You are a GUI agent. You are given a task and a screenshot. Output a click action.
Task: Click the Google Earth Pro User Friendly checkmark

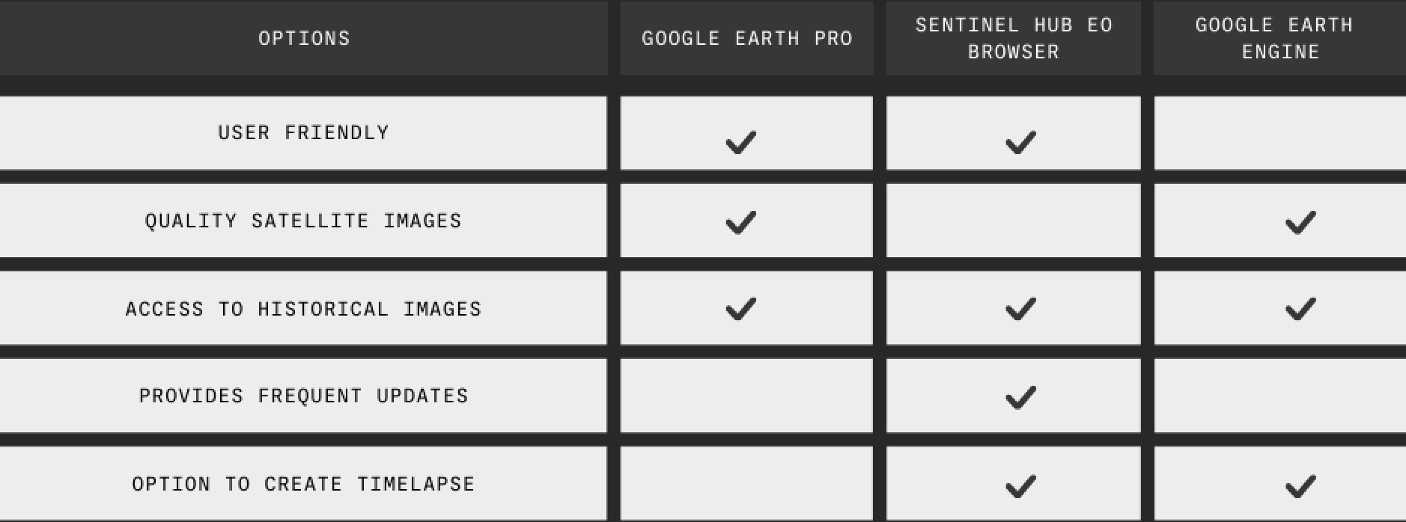(x=740, y=142)
